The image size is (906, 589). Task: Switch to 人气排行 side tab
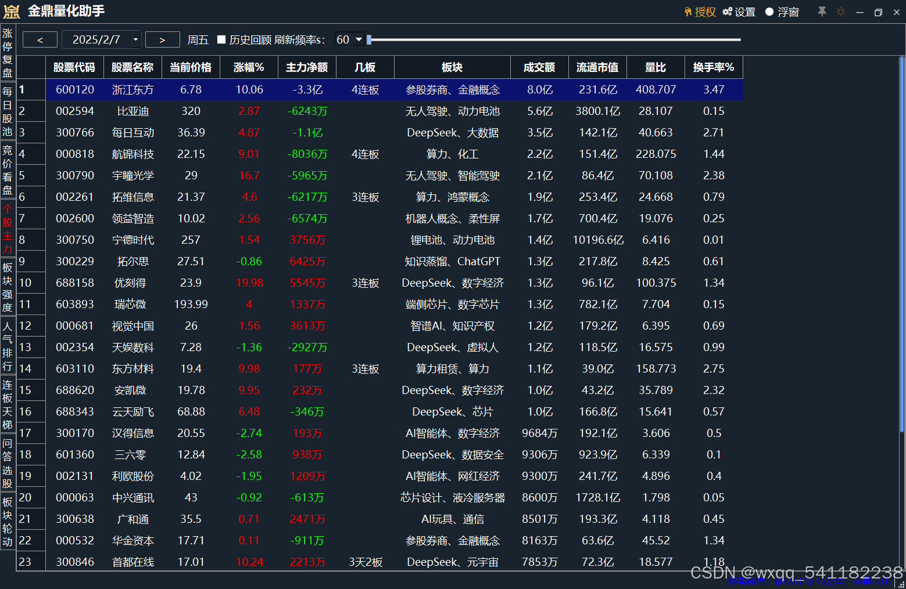pyautogui.click(x=8, y=346)
